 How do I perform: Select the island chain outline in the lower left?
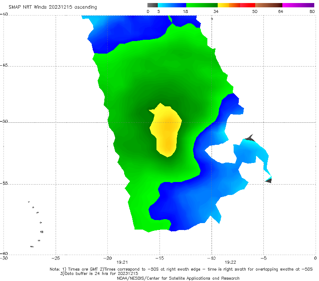pos(36,224)
